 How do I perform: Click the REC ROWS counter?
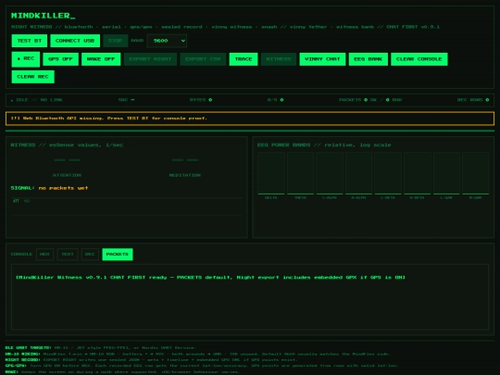pyautogui.click(x=473, y=100)
